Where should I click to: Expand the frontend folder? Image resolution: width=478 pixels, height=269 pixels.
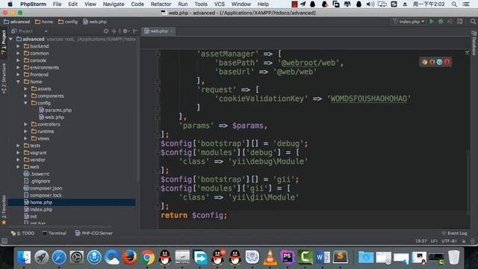point(18,75)
